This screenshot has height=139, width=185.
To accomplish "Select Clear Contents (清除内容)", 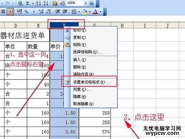I will tap(90, 74).
